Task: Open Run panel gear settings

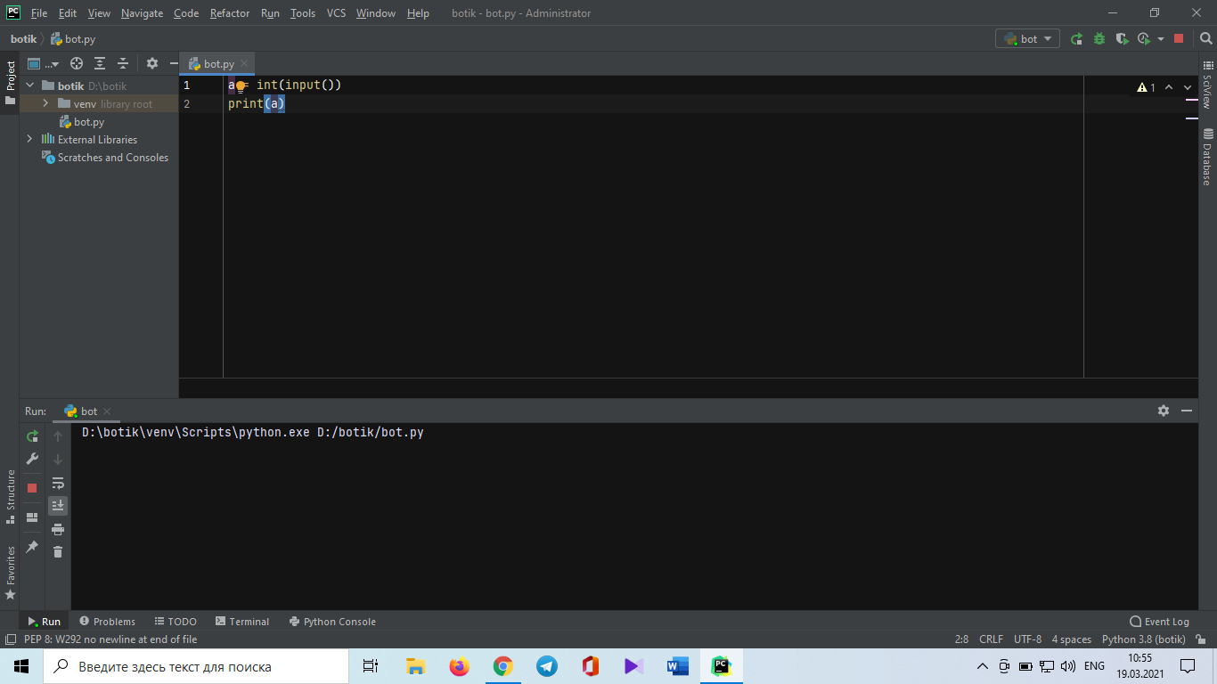Action: click(1164, 411)
